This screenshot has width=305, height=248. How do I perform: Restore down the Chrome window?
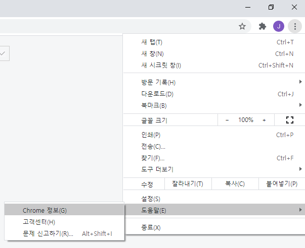pos(271,8)
